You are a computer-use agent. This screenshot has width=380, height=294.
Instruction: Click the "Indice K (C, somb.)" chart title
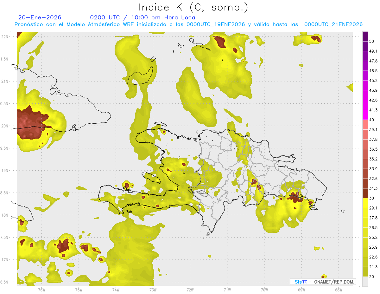coord(193,7)
